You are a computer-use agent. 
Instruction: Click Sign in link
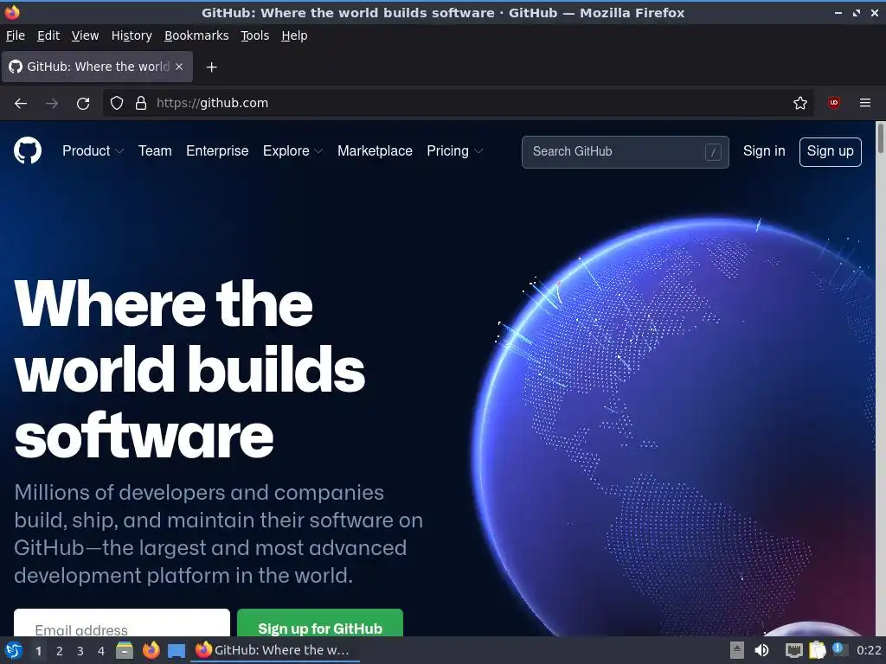click(764, 151)
